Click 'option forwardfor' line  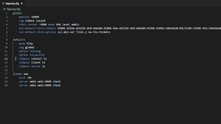[x=32, y=55]
